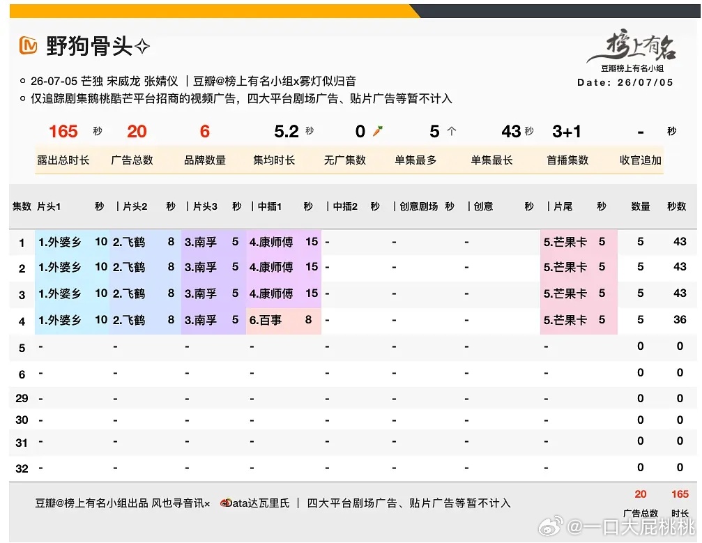This screenshot has height=543, width=702.
Task: Click the red 6 brand count value
Action: click(x=204, y=131)
